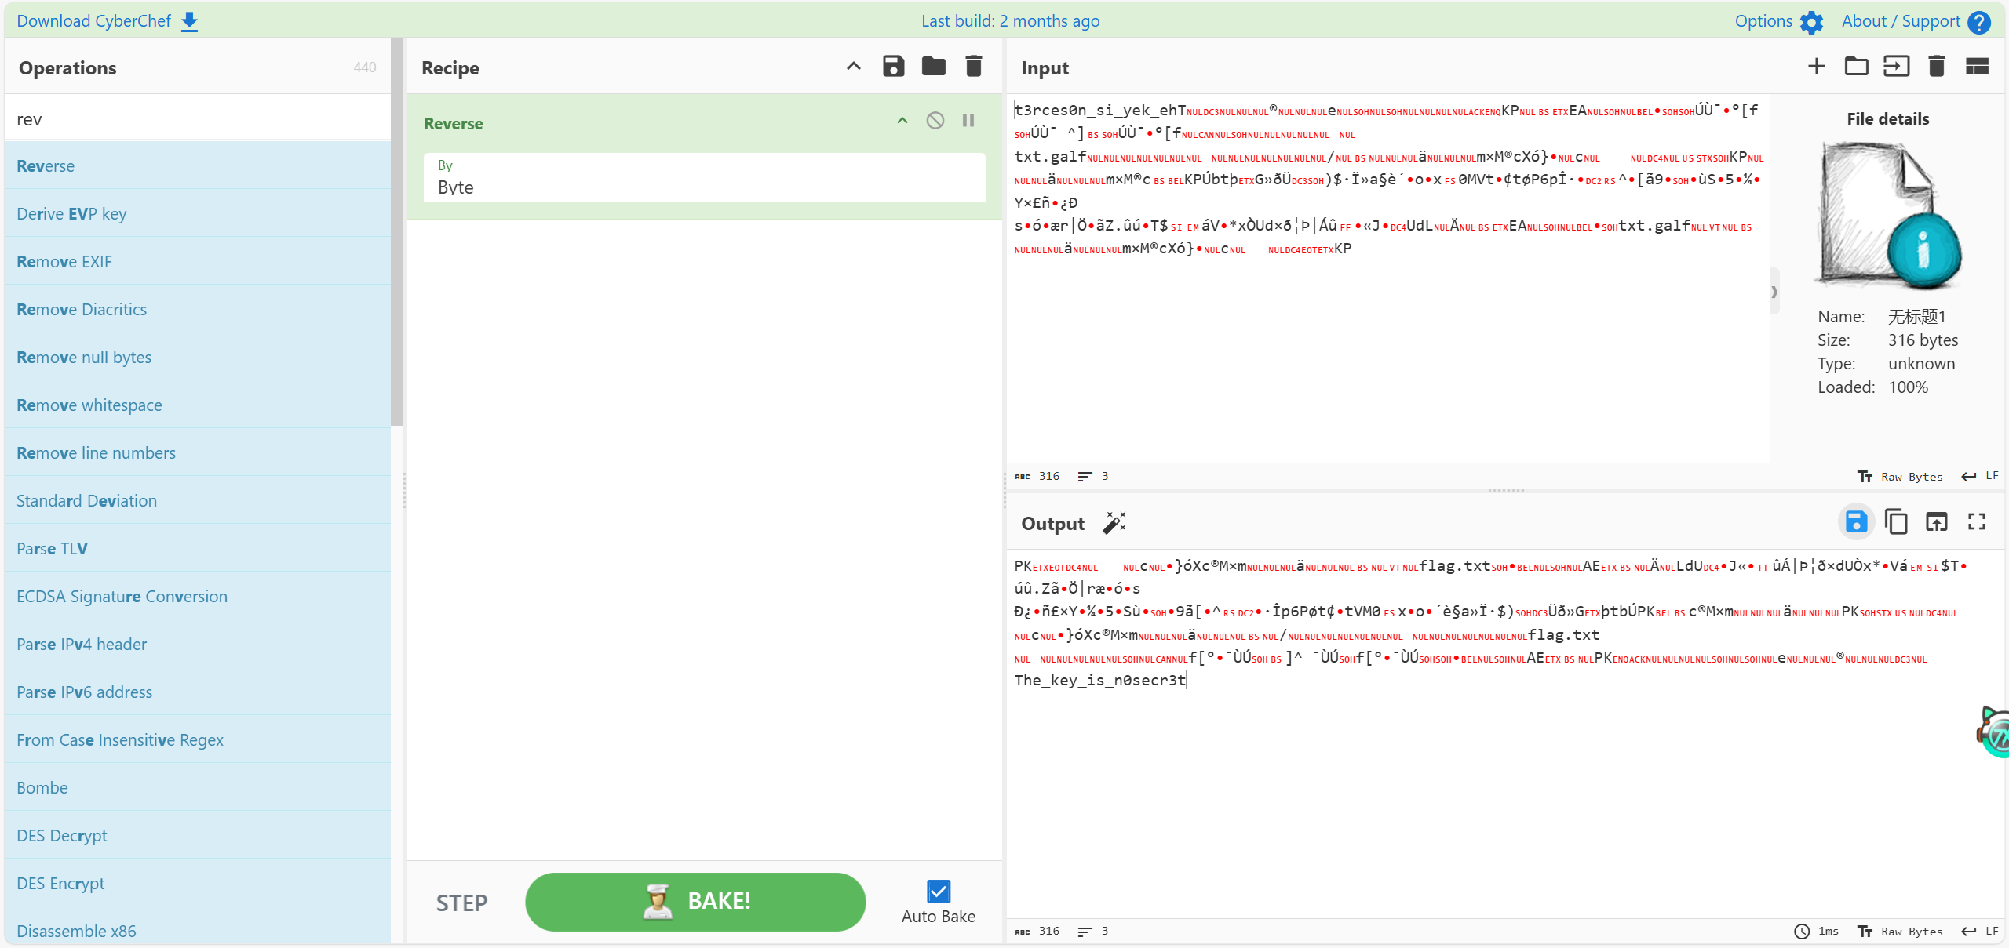Set a breakpoint on the Reverse operation
Image resolution: width=2009 pixels, height=948 pixels.
(968, 121)
